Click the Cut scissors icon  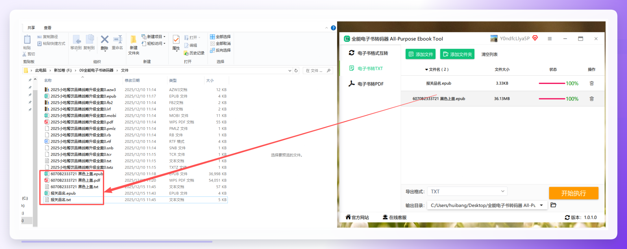tap(24, 54)
